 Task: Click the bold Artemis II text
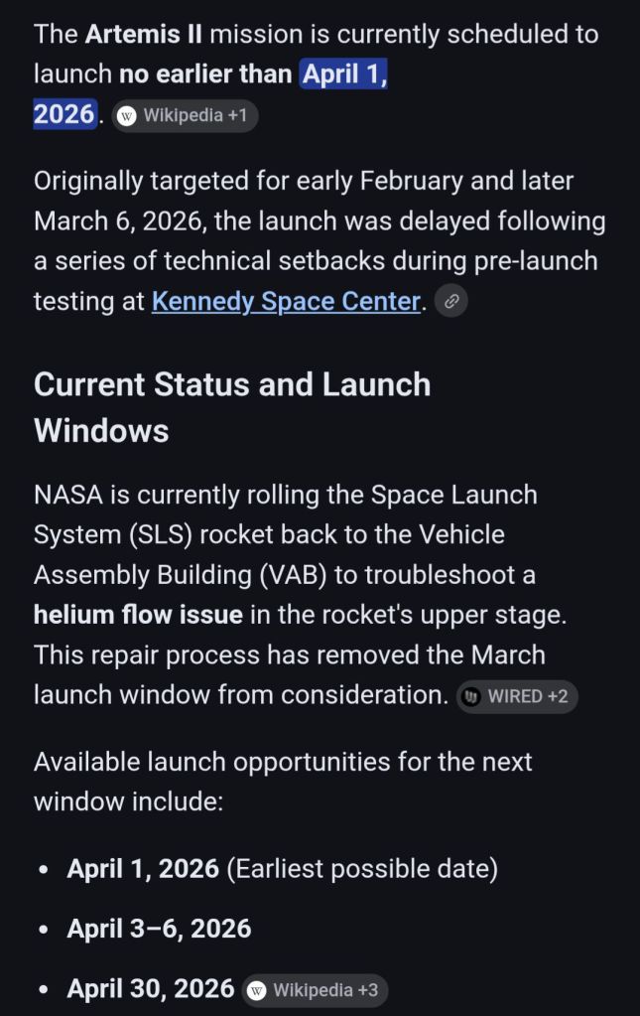[x=143, y=34]
